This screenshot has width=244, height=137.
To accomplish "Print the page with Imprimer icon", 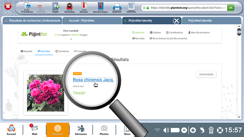I will click(x=117, y=6).
